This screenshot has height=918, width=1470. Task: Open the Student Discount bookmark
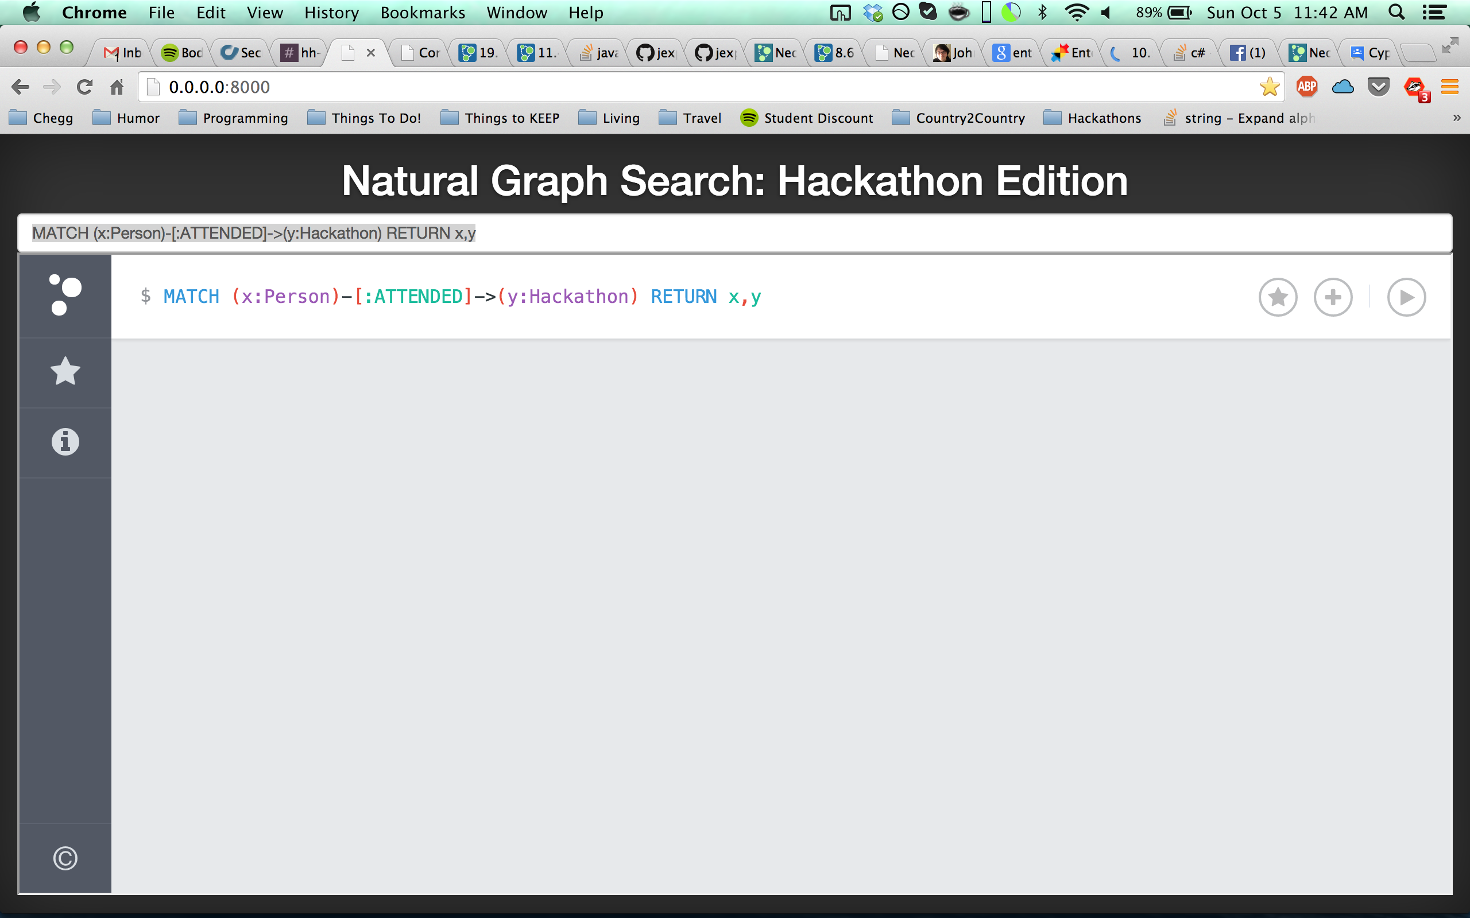(807, 118)
